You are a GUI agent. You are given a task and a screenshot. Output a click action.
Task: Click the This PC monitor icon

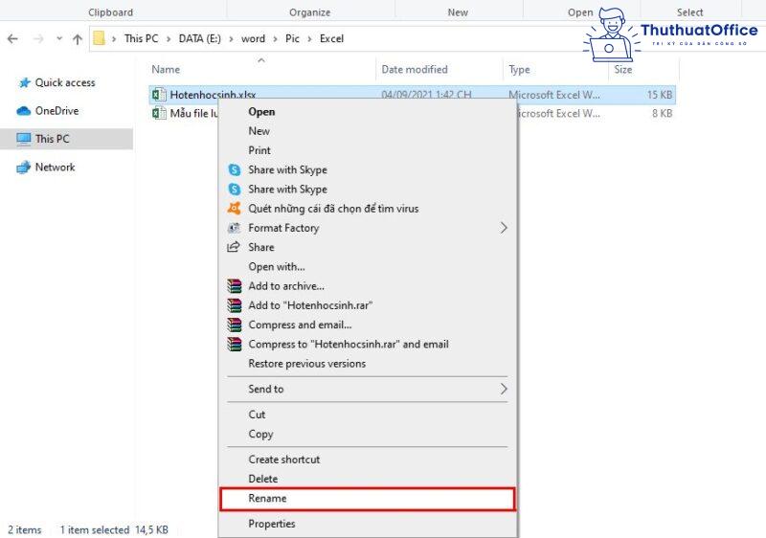click(x=23, y=139)
